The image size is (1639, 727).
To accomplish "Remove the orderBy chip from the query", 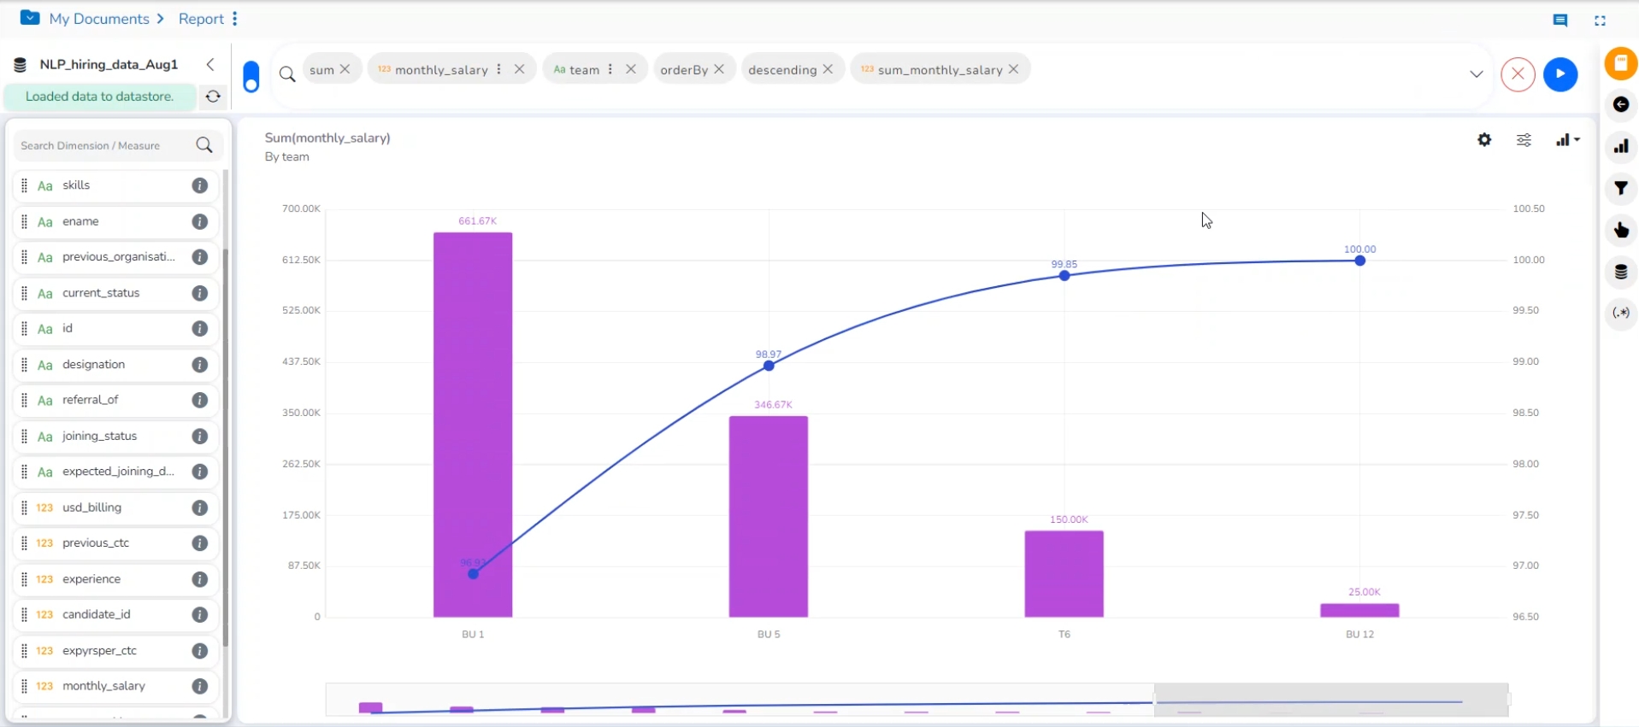I will click(719, 69).
